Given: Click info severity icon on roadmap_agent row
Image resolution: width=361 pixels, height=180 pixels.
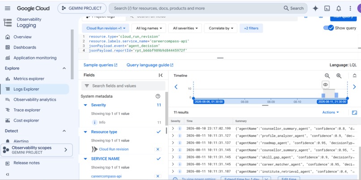Looking at the screenshot, I should coord(180,143).
